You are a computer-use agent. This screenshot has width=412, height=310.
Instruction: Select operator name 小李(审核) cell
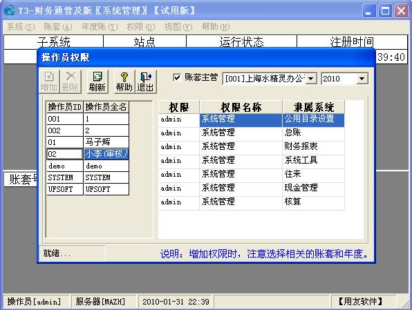tap(106, 154)
